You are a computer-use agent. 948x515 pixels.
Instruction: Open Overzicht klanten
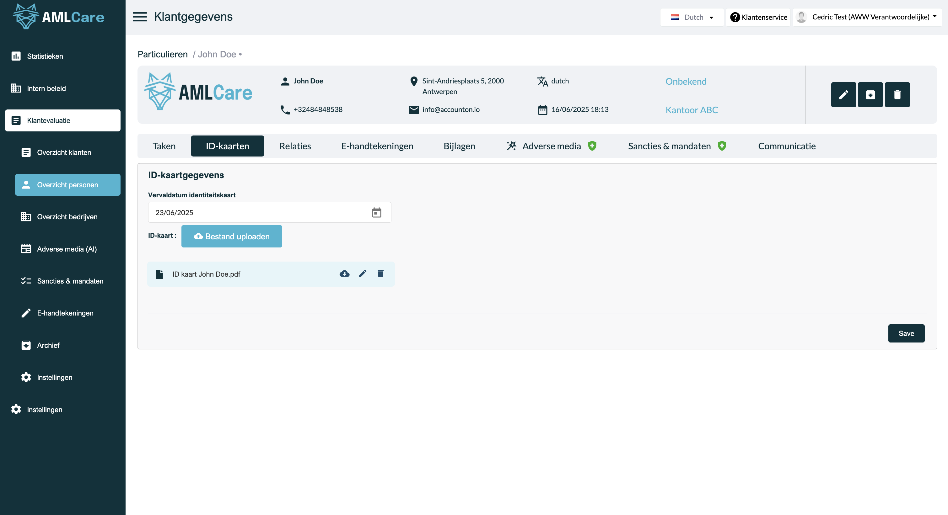point(68,152)
